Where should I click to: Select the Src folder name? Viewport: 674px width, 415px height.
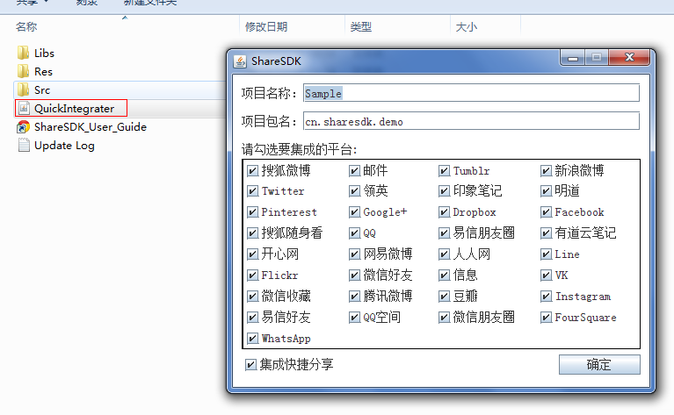click(42, 90)
